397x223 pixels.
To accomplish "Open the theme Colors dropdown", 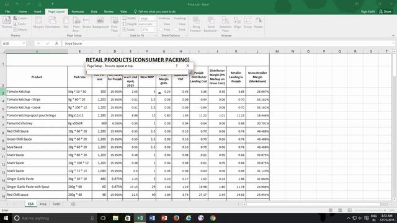I will pos(20,18).
